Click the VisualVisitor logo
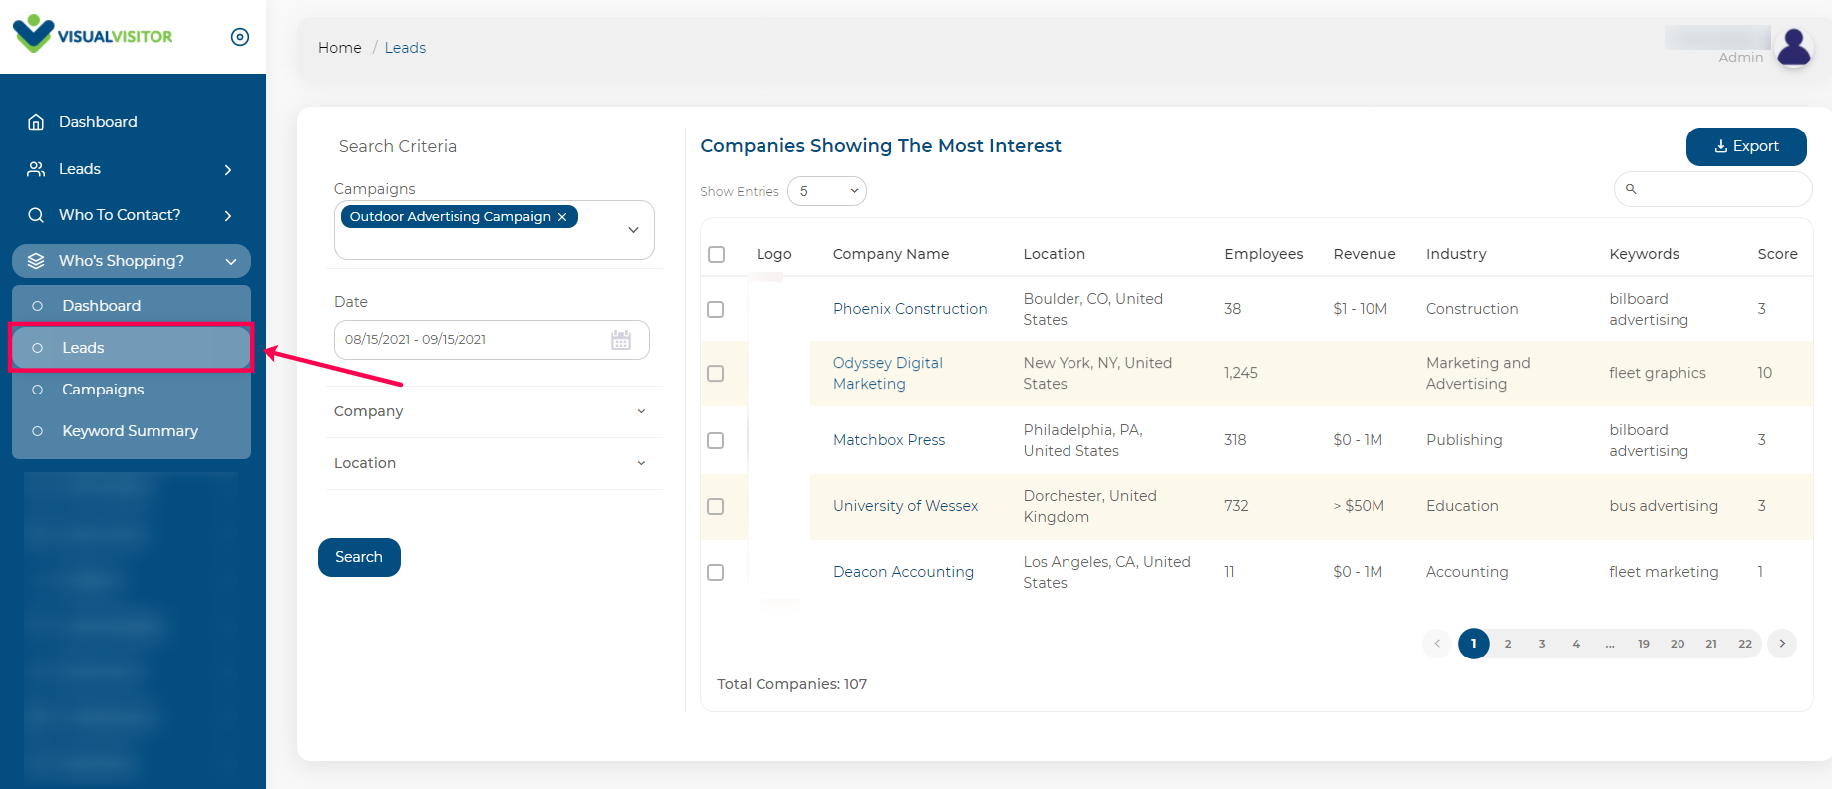Screen dimensions: 1832x789 click(93, 35)
